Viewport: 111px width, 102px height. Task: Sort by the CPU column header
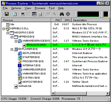click(66, 20)
